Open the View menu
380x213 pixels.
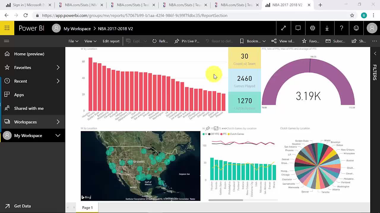(90, 41)
